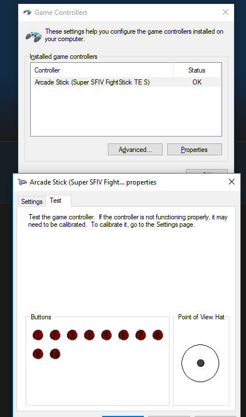The width and height of the screenshot is (246, 417).
Task: Click button 5 indicator light
Action: click(x=106, y=335)
